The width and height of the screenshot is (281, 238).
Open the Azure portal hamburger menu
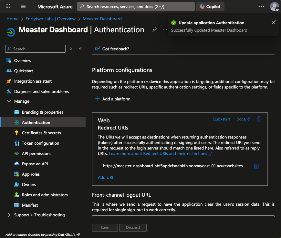pos(23,6)
